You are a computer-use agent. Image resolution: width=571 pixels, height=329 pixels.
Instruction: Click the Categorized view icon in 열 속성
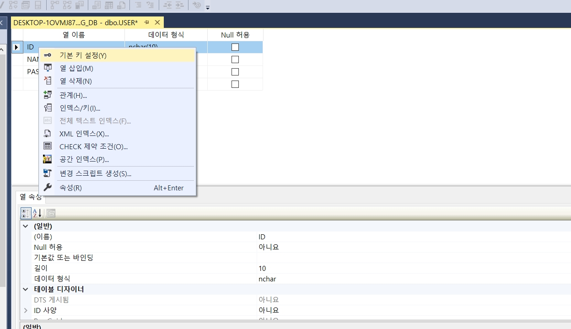(27, 213)
